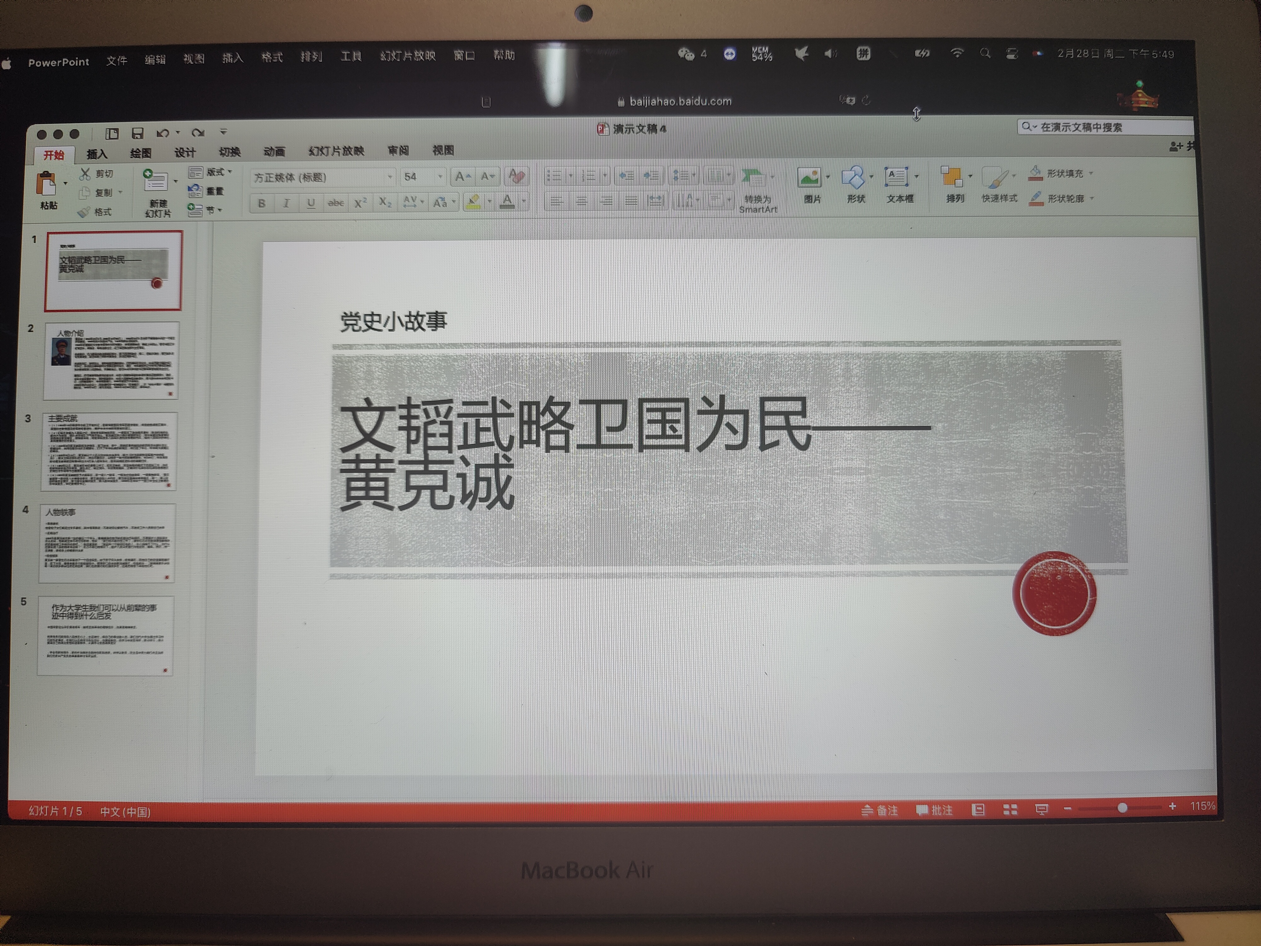Open the Design (设计) ribbon tab
The image size is (1261, 946).
pos(185,152)
